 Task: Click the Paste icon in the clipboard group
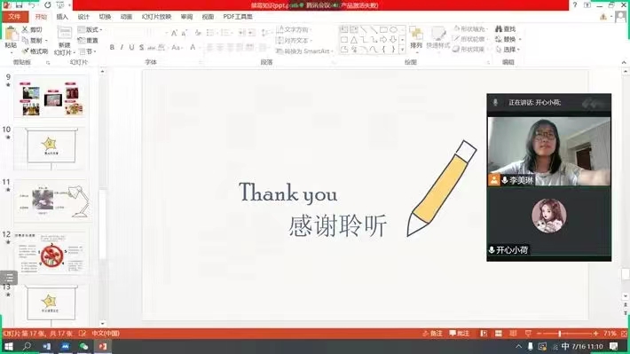11,38
